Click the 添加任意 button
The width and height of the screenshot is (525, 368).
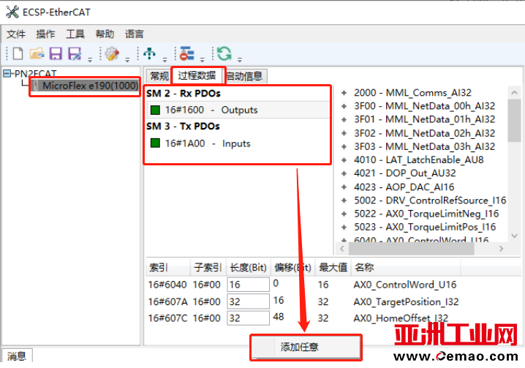click(x=306, y=347)
